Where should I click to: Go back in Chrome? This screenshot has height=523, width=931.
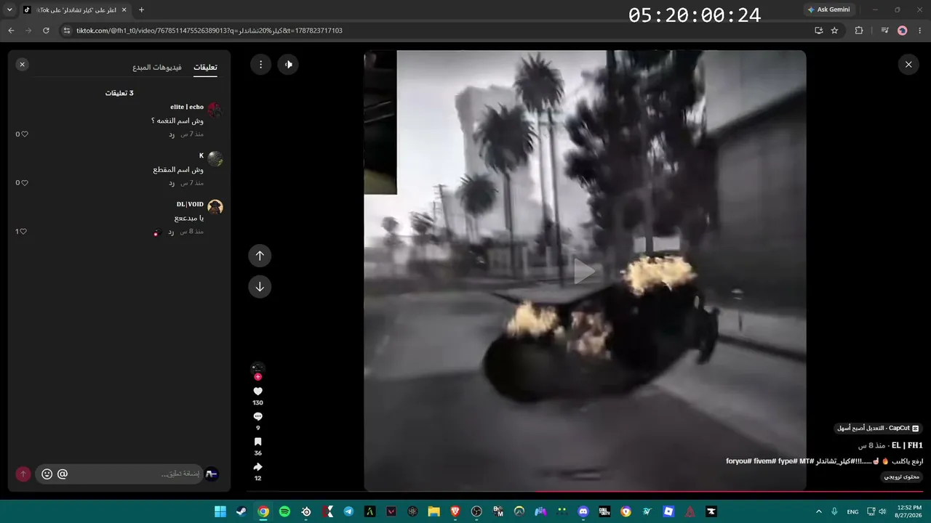11,31
